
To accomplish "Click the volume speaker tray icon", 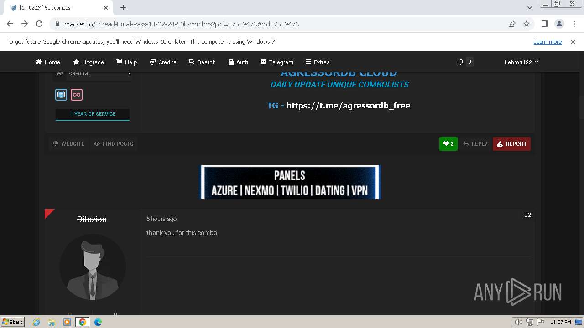I will (x=519, y=322).
